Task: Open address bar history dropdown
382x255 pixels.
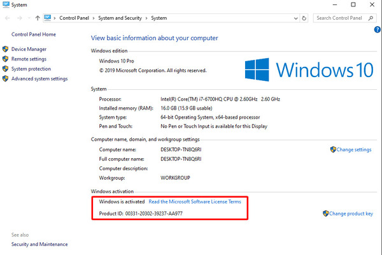Action: pyautogui.click(x=296, y=18)
